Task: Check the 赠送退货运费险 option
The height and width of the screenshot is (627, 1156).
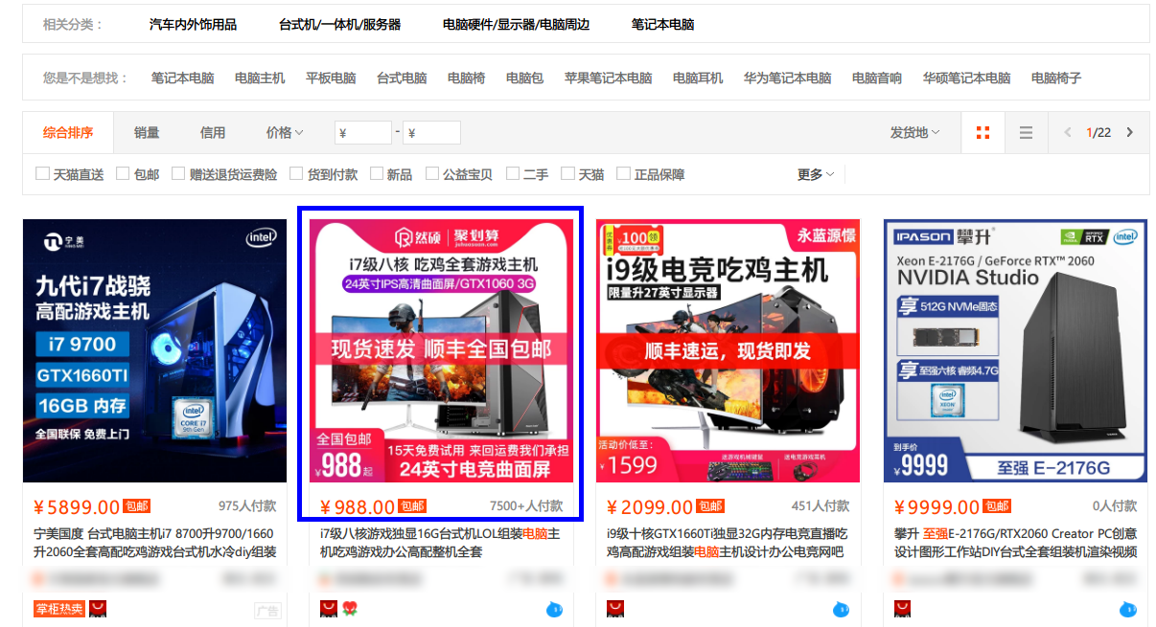Action: coord(178,173)
